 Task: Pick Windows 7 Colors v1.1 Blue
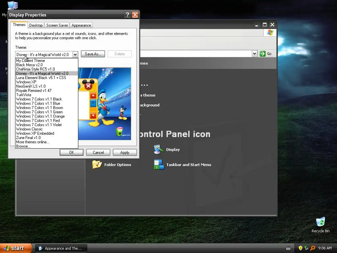47,103
